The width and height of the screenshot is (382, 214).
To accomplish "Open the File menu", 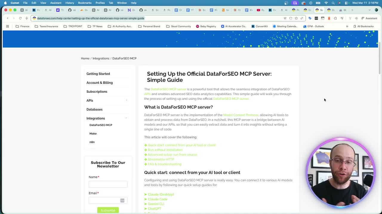I will point(25,3).
